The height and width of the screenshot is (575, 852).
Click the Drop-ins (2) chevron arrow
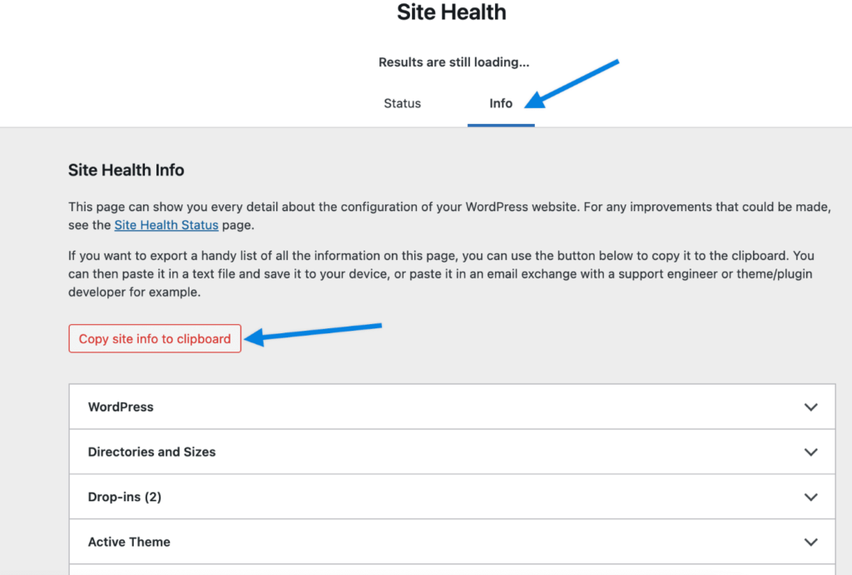(810, 497)
